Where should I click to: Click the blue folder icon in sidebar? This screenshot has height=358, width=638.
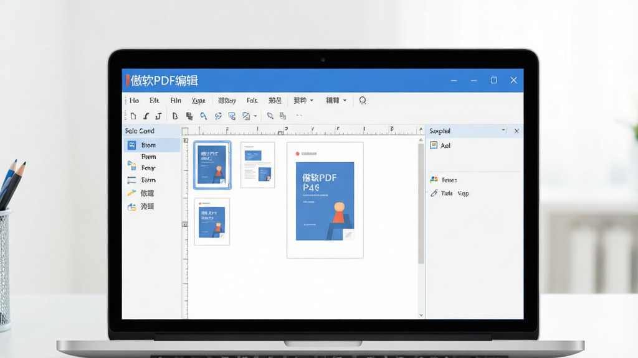[x=131, y=206]
